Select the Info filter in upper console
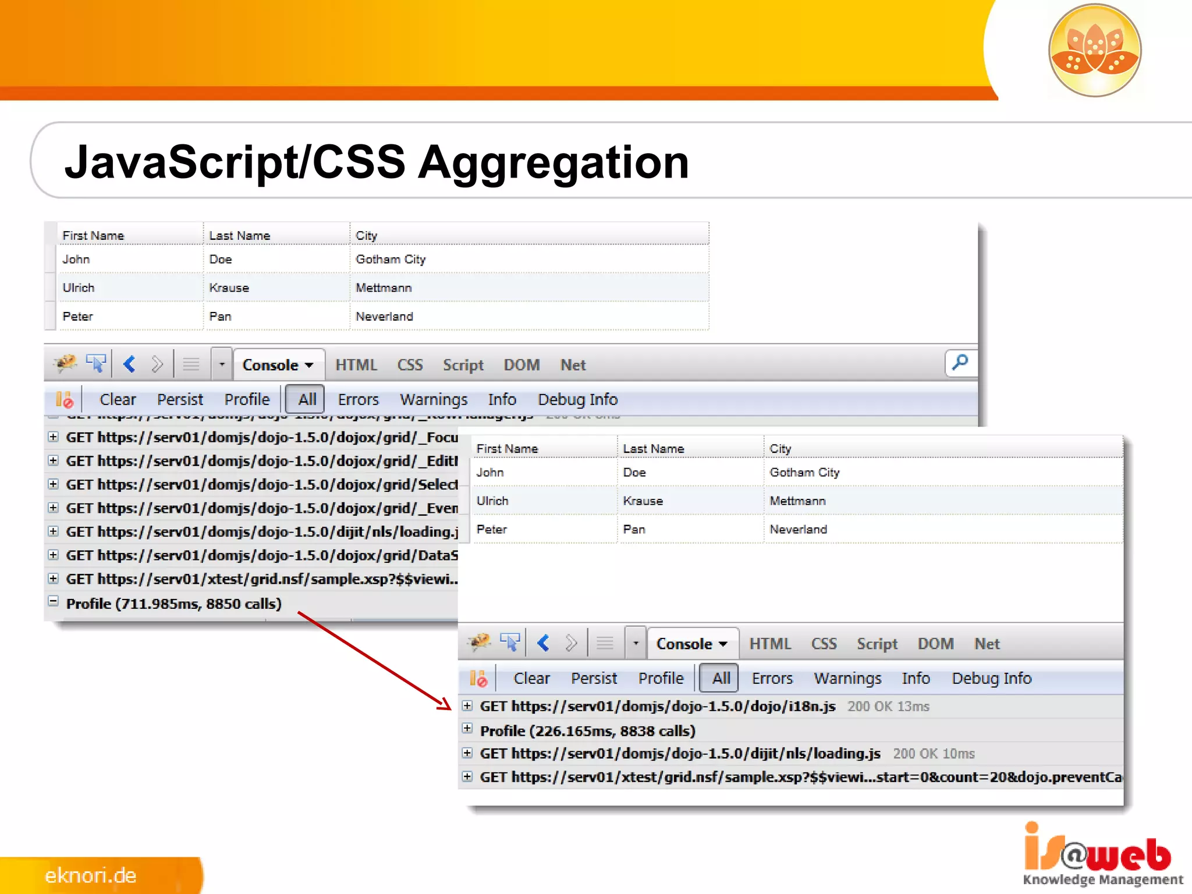The width and height of the screenshot is (1192, 894). tap(502, 399)
